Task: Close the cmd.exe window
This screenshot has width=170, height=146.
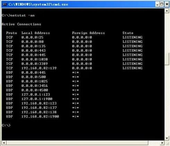Action: click(167, 5)
